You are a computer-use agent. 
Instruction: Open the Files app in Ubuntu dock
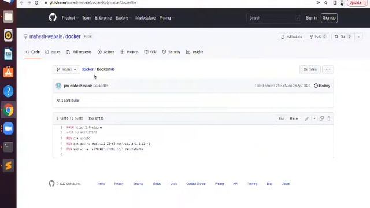(8, 17)
